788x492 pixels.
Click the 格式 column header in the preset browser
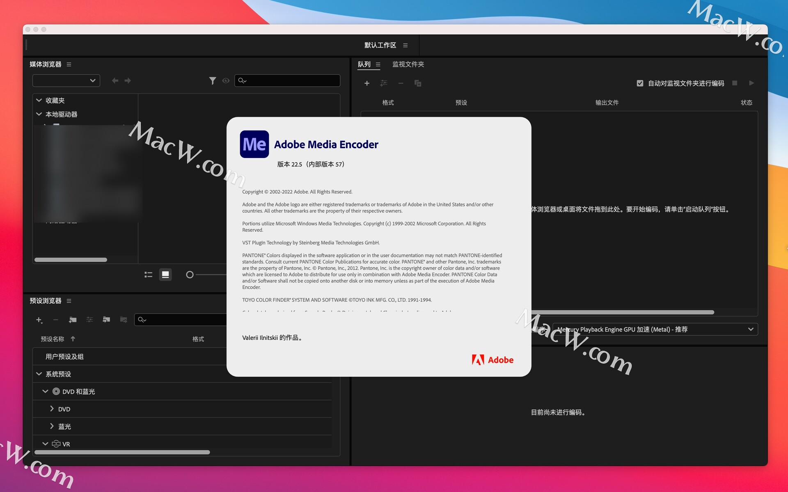198,339
